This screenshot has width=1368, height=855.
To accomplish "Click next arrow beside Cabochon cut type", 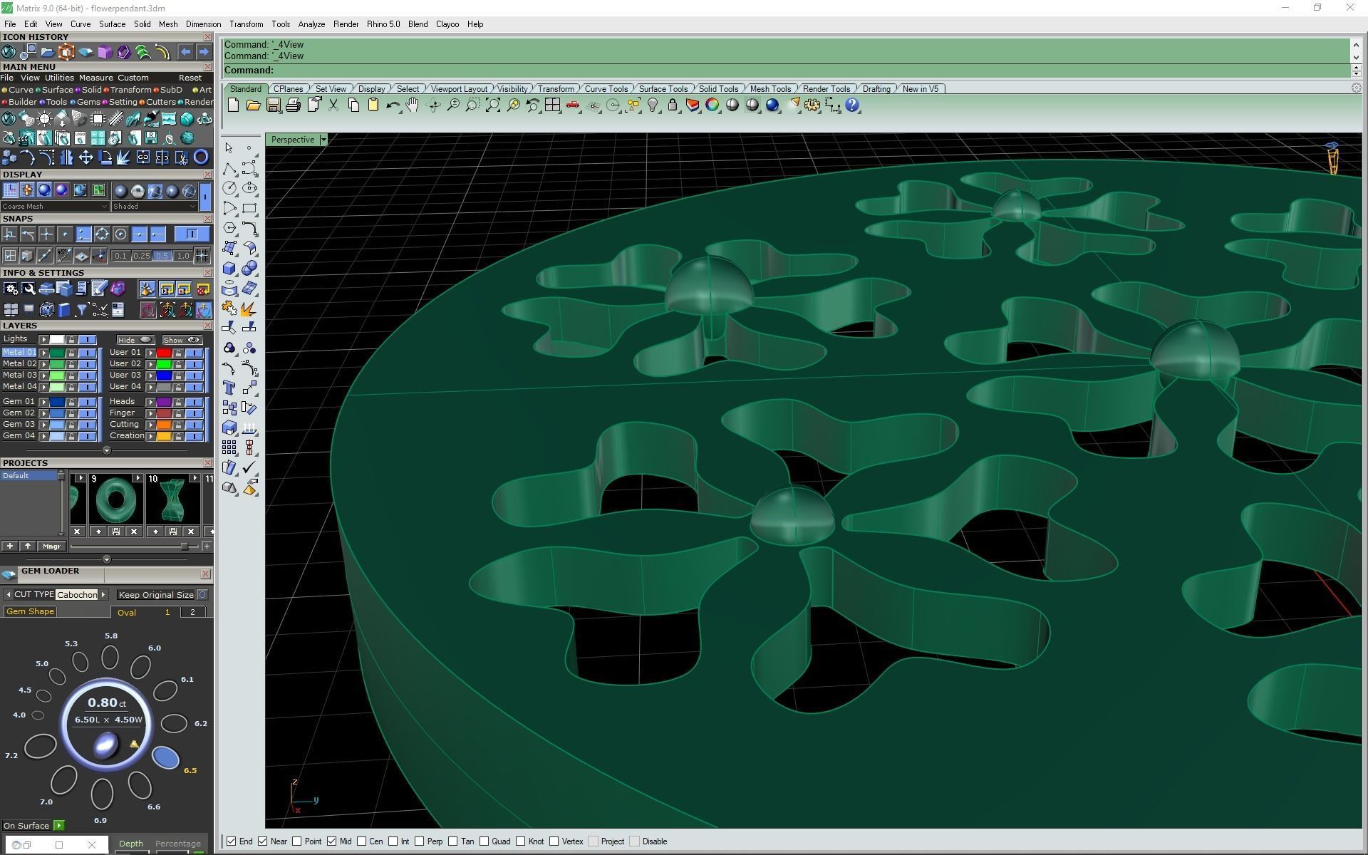I will pyautogui.click(x=103, y=595).
